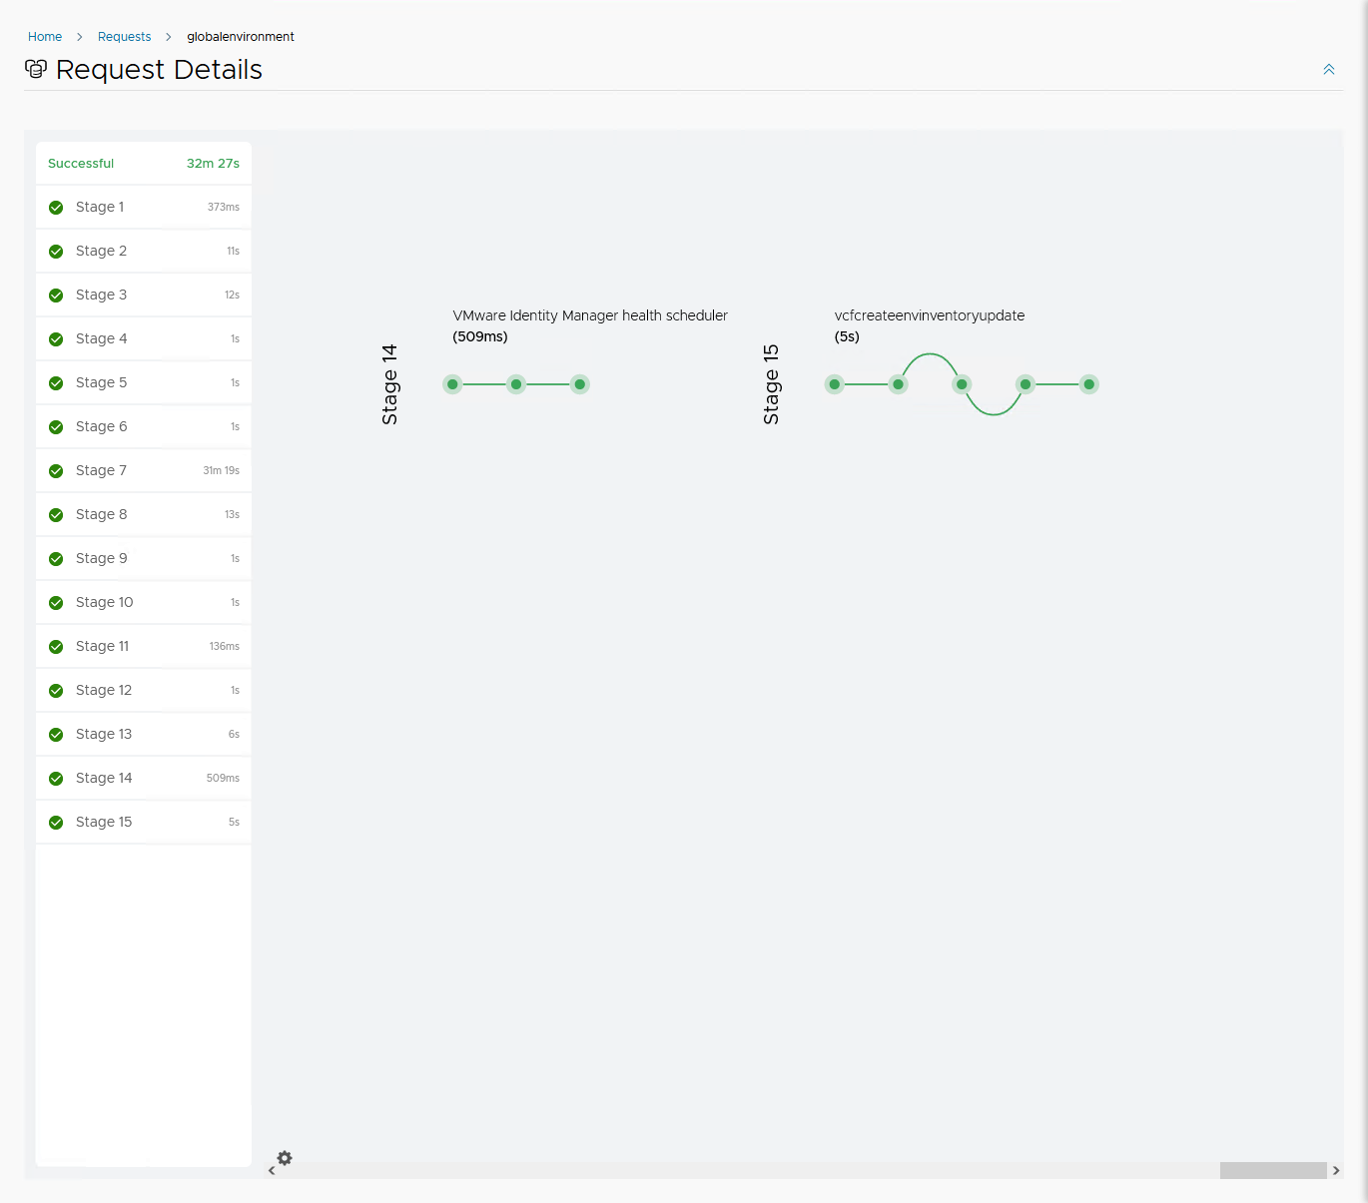Click final node of Stage 15 flow
This screenshot has height=1203, width=1368.
point(1089,384)
